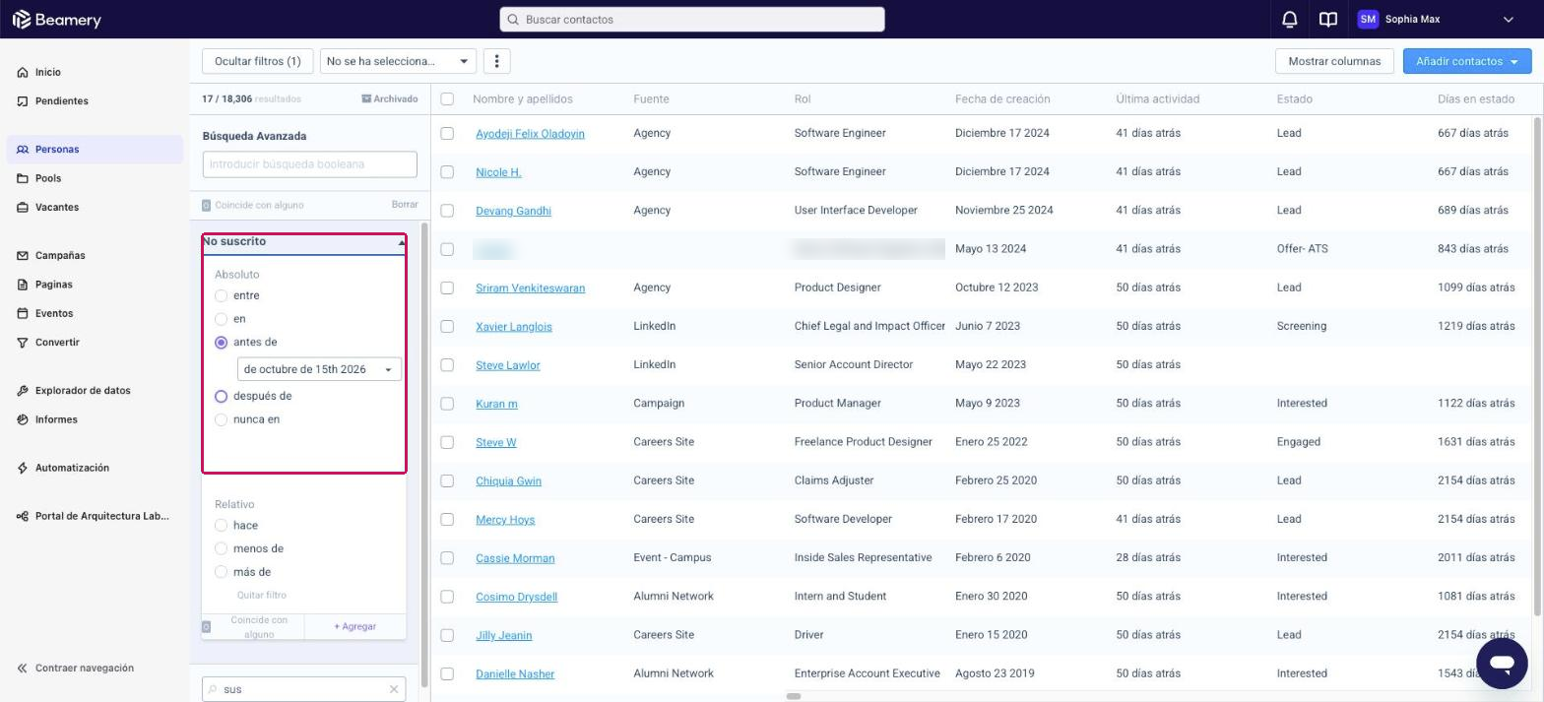Viewport: 1544px width, 702px height.
Task: Click the SM user avatar
Action: click(1368, 20)
